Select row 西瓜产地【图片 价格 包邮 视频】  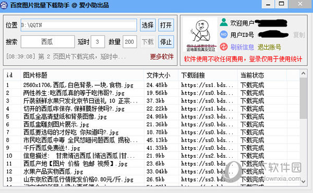[x=152, y=164]
